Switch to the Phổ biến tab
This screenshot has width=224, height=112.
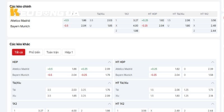tap(34, 52)
